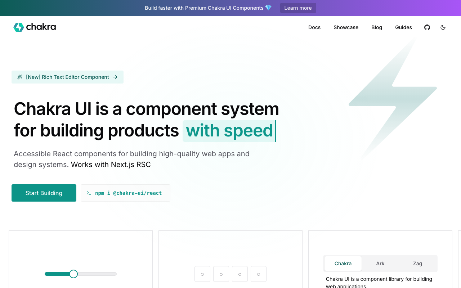Click the Learn more button
This screenshot has height=288, width=461.
(298, 8)
